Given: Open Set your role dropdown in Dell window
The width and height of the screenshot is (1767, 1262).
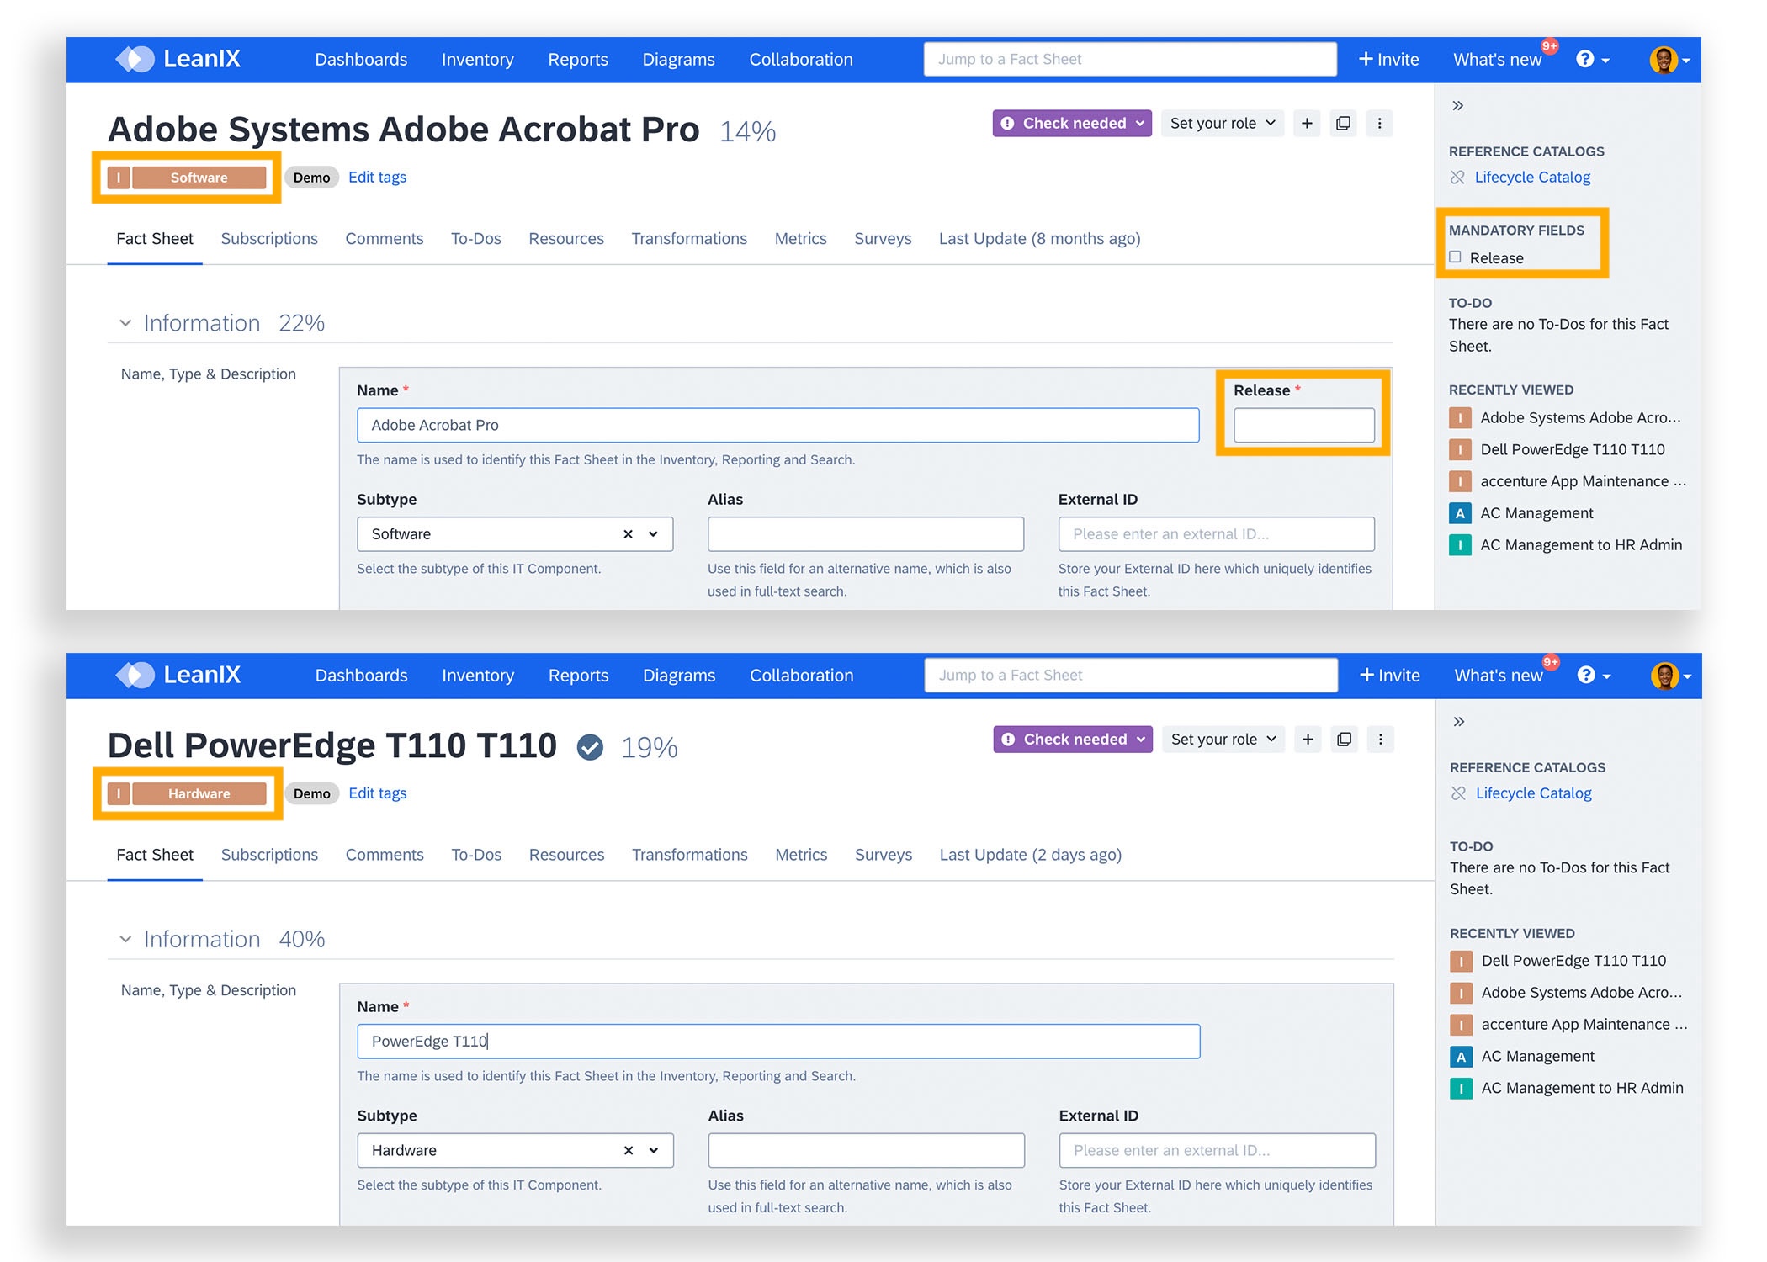Looking at the screenshot, I should 1223,740.
